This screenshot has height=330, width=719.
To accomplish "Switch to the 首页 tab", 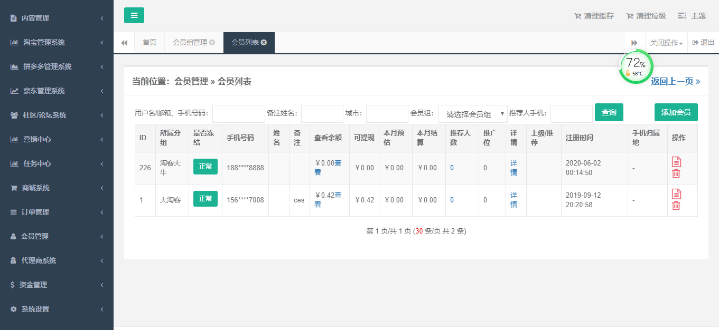I will (x=150, y=42).
